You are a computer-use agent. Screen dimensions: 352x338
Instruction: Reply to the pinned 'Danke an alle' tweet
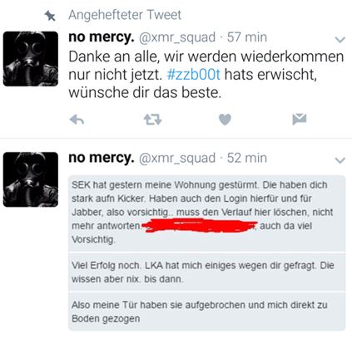click(x=77, y=120)
